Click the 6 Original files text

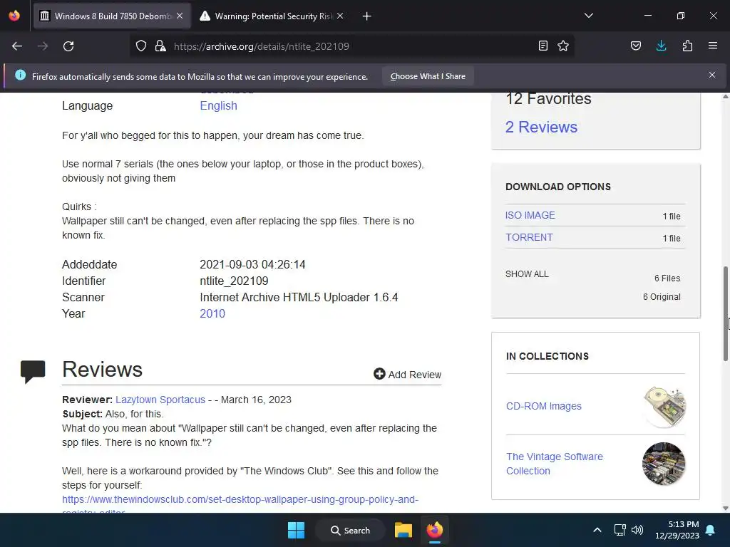(x=662, y=297)
